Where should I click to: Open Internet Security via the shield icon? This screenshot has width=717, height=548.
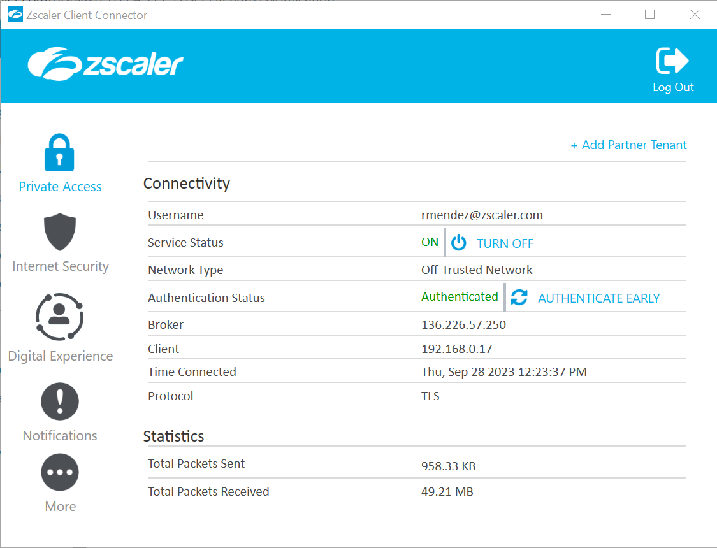(x=60, y=231)
